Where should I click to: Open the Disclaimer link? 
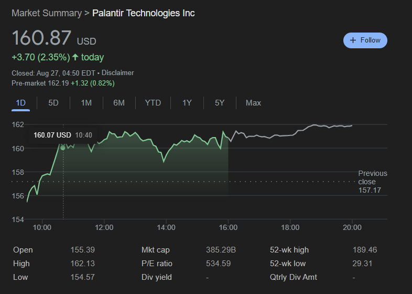point(118,73)
